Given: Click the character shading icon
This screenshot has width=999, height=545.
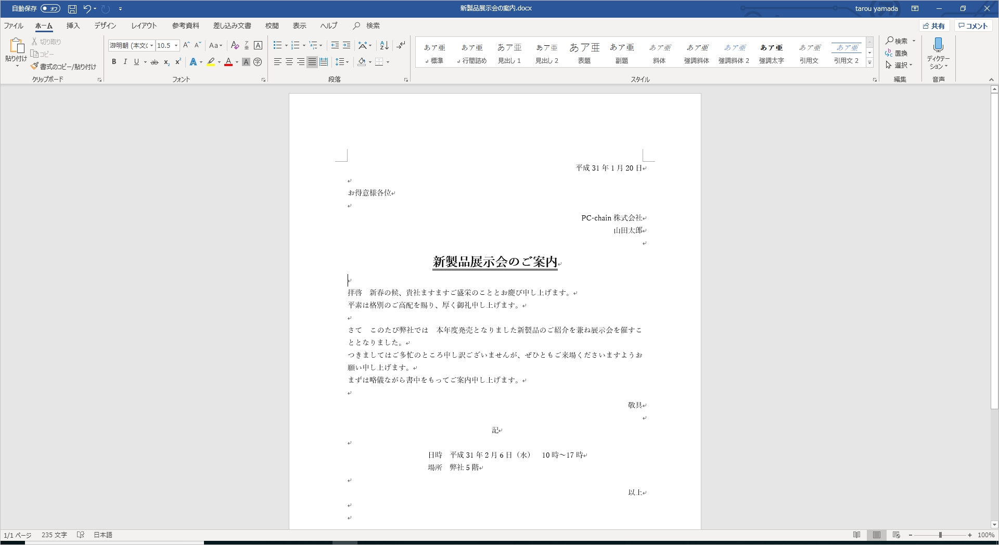Looking at the screenshot, I should (246, 62).
